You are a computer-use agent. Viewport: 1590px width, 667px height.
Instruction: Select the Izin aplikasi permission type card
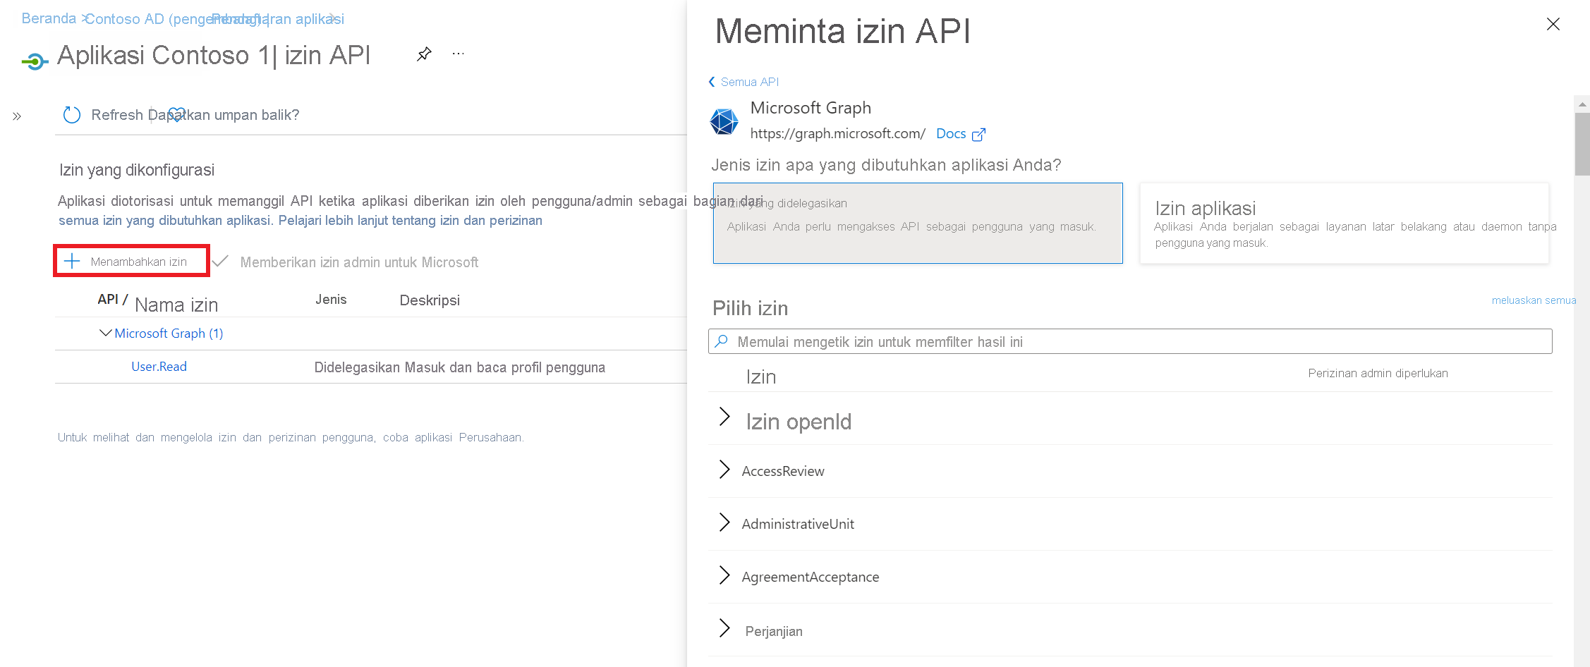coord(1344,223)
